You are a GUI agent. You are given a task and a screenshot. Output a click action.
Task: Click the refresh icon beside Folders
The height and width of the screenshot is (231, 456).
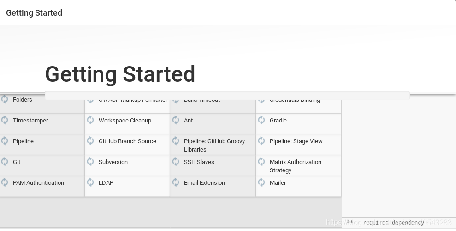(x=5, y=99)
